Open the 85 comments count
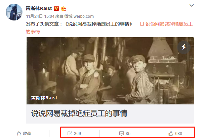This screenshot has width=199, height=139. 128,133
